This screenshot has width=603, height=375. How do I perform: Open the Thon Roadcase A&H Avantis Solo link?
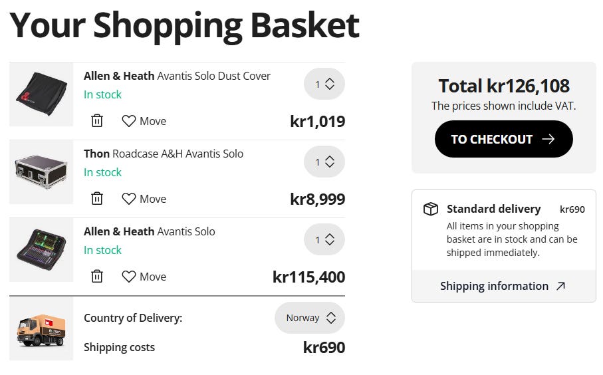tap(164, 154)
